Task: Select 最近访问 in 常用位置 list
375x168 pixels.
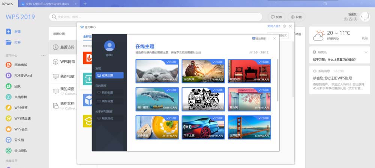Action: 63,47
